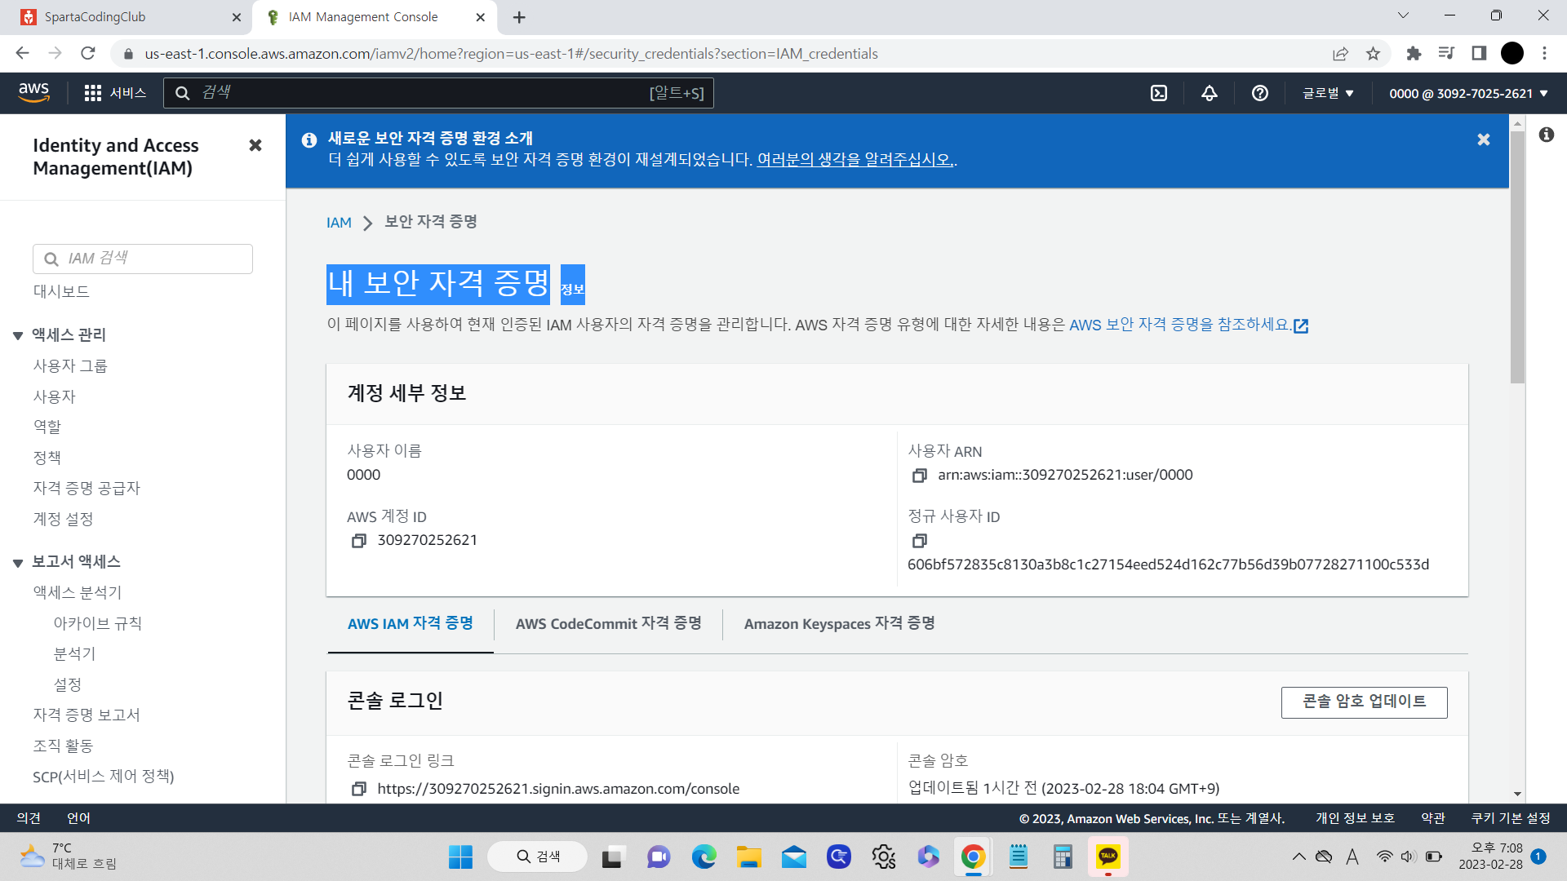Viewport: 1567px width, 881px height.
Task: Focus the AWS top search bar
Action: 438,93
